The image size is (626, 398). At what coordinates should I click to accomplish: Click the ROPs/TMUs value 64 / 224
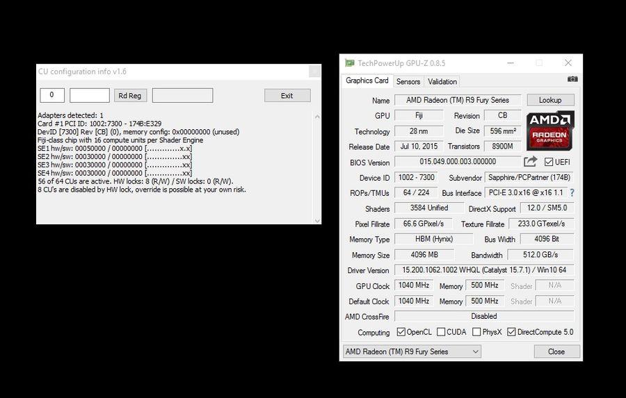(x=416, y=192)
